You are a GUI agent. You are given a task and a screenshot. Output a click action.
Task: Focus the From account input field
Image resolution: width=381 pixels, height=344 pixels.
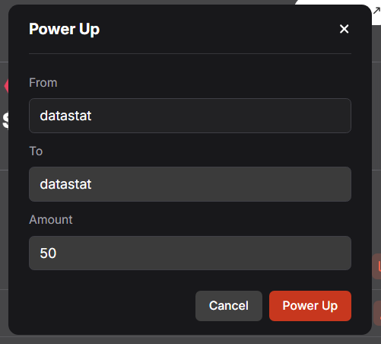(190, 116)
